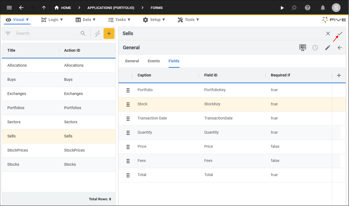Run the application with the play icon
349x206 pixels.
point(282,8)
